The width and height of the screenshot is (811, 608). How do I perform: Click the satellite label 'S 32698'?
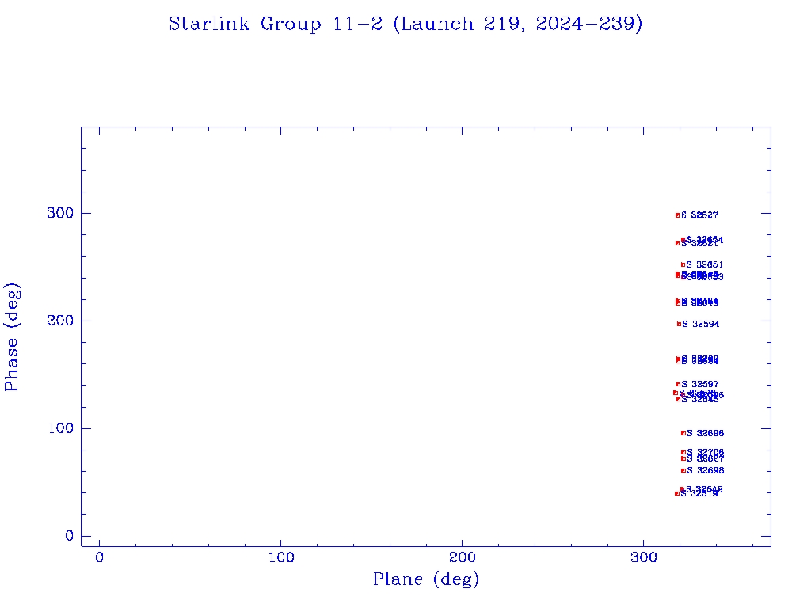coord(706,470)
